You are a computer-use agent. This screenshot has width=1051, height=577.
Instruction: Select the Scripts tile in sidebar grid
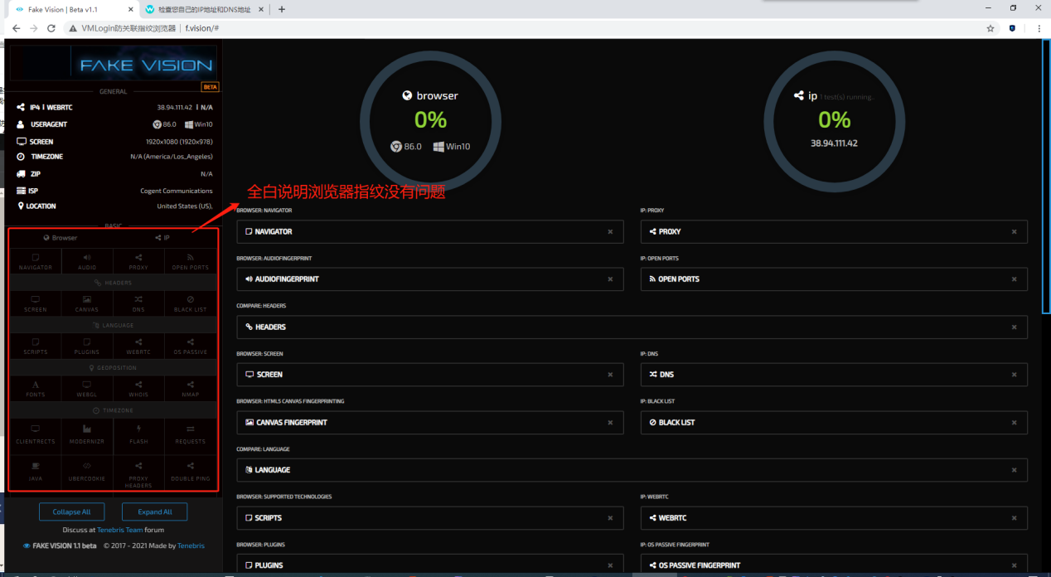36,346
